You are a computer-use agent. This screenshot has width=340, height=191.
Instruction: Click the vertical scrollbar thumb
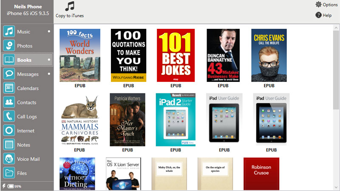click(336, 70)
